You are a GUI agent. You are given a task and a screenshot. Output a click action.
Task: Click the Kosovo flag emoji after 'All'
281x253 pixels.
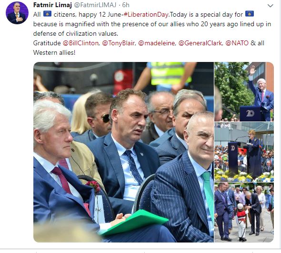(x=47, y=14)
